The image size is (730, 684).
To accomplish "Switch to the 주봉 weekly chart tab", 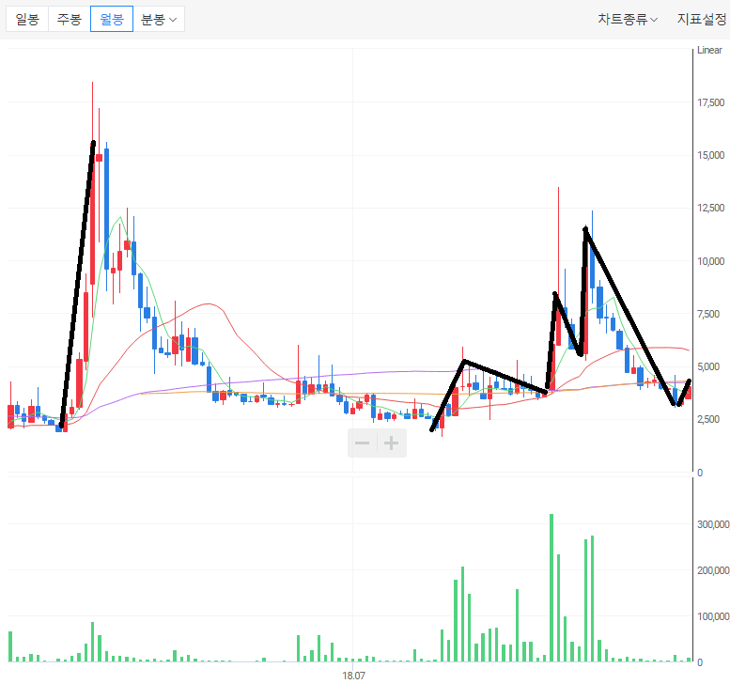I will tap(69, 19).
